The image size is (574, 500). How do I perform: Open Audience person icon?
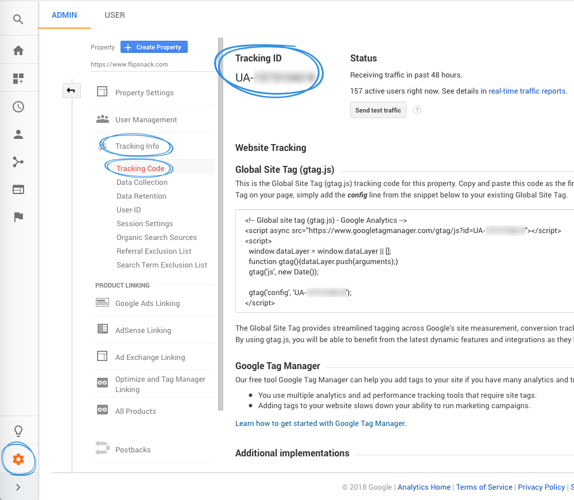(x=18, y=134)
